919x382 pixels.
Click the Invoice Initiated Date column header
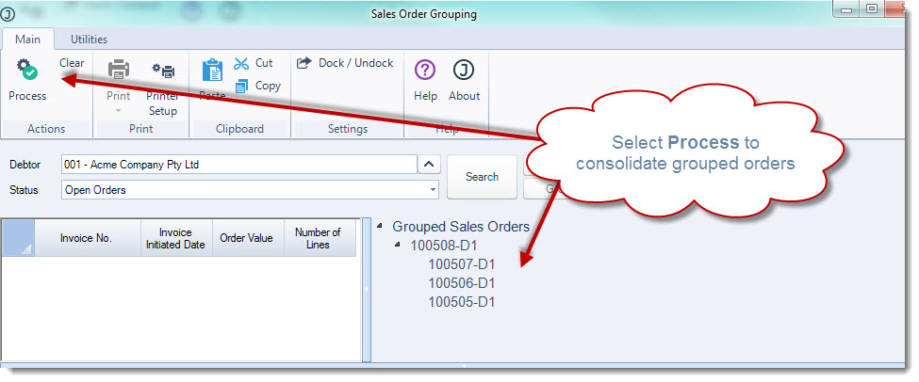click(174, 238)
